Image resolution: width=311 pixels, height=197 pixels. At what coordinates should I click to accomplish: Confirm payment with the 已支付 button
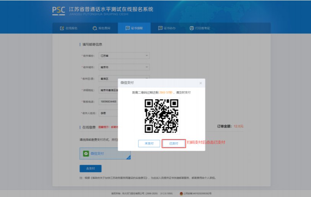pyautogui.click(x=174, y=143)
